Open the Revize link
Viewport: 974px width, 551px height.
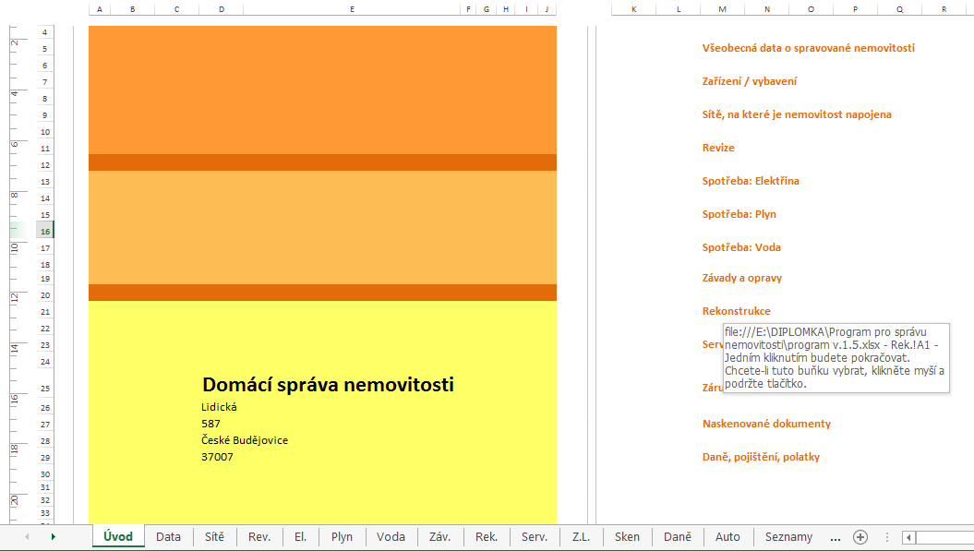click(x=718, y=148)
